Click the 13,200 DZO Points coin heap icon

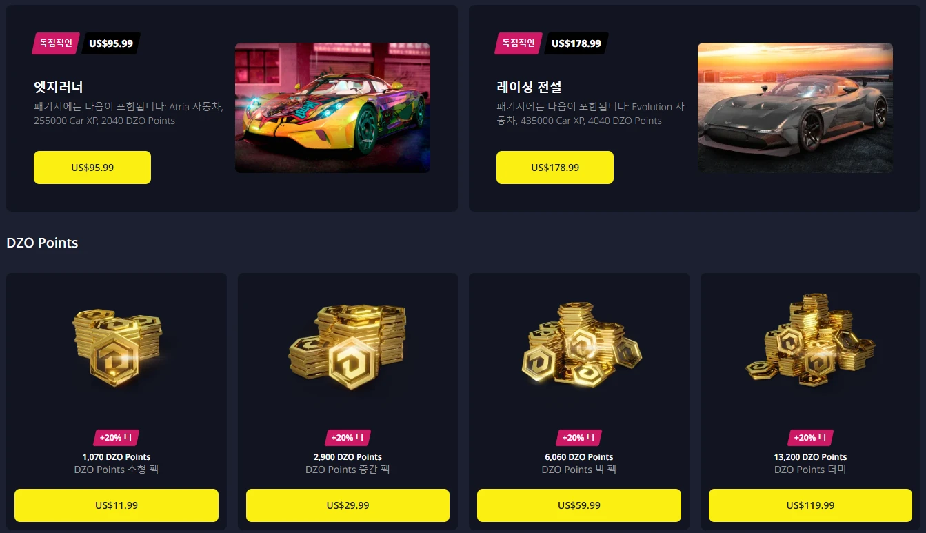[x=810, y=343]
